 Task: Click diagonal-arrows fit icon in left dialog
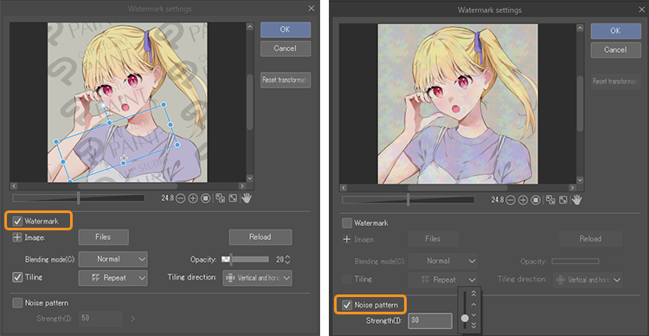(233, 198)
